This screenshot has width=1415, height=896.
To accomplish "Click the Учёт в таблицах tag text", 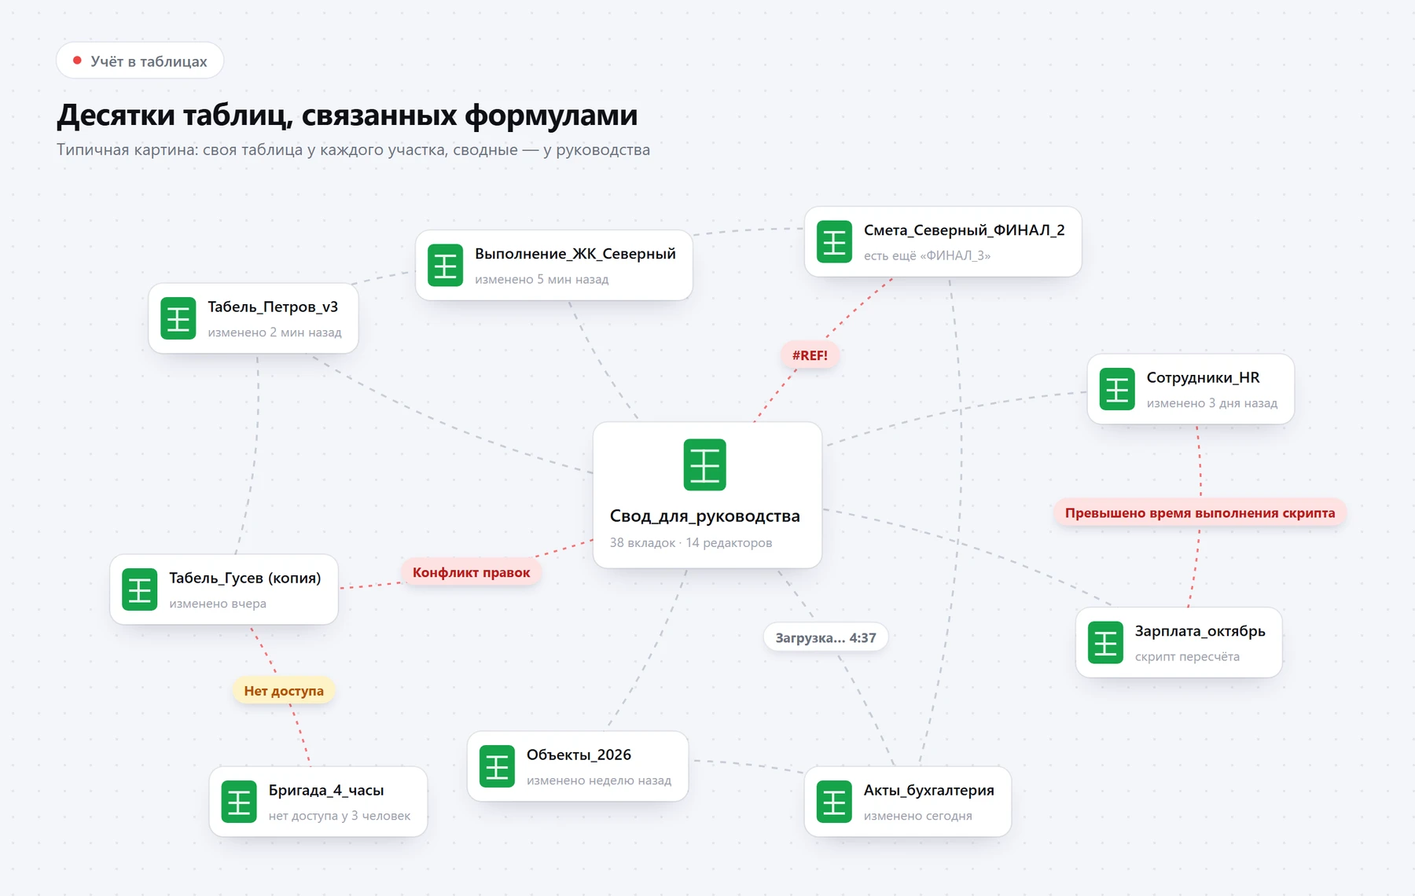I will tap(149, 61).
